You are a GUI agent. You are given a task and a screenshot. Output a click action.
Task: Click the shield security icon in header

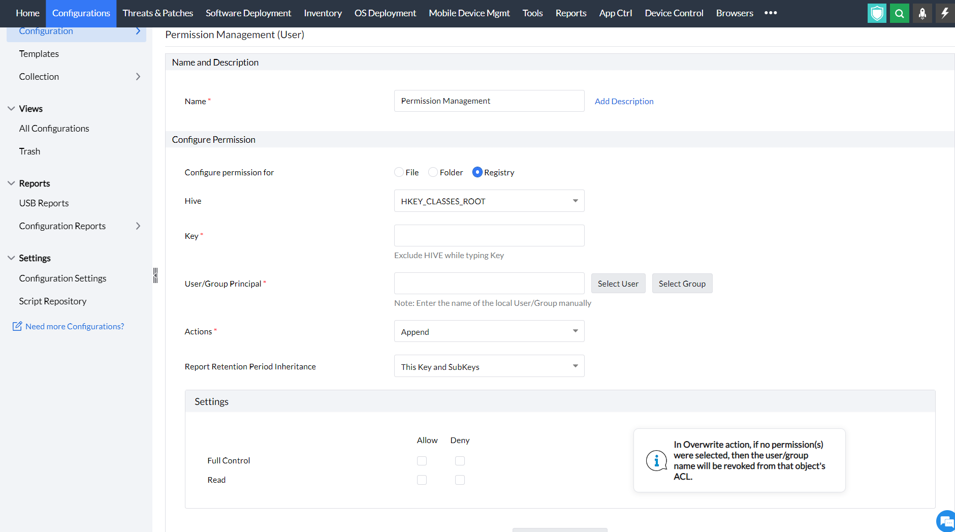[x=877, y=13]
